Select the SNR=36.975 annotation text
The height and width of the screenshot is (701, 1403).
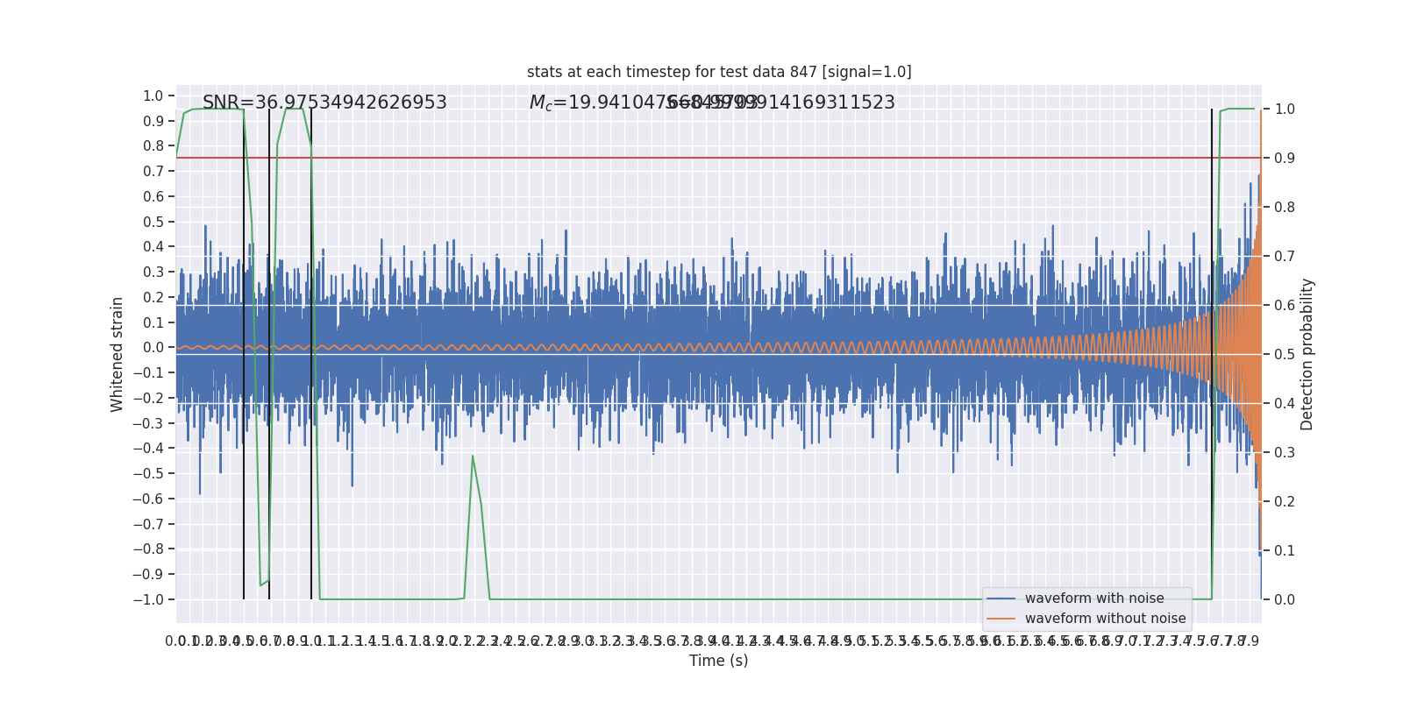point(324,103)
